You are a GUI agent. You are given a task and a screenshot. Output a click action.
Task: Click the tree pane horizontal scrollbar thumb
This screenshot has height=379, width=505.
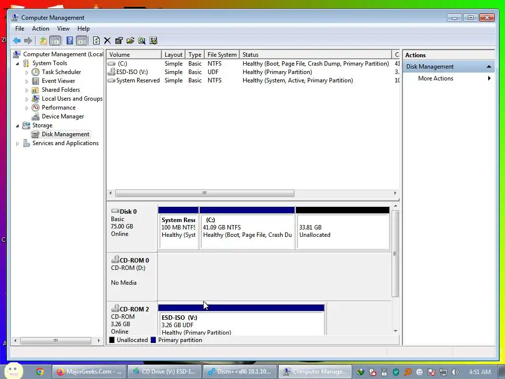55,341
